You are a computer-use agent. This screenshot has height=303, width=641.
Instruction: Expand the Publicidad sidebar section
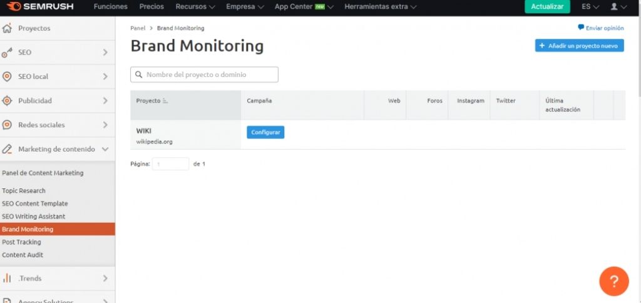coord(105,101)
